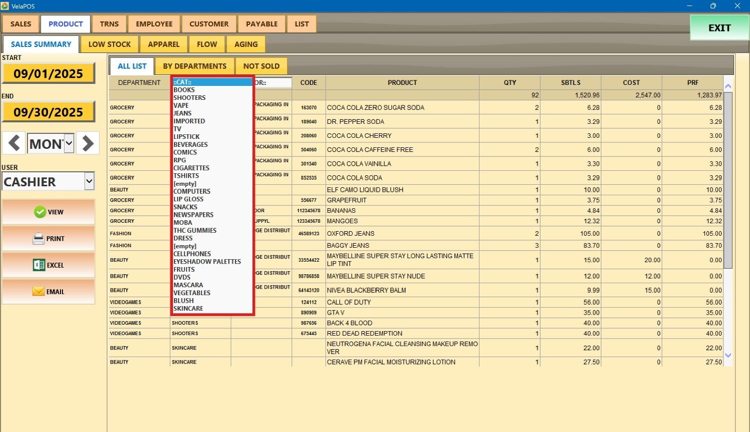Switch to the LOW STOCK tab
750x432 pixels.
(109, 44)
